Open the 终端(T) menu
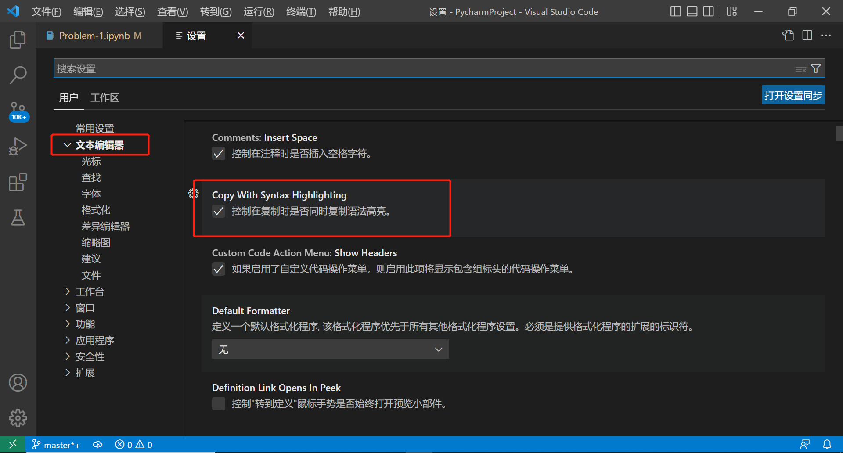This screenshot has height=453, width=843. [301, 12]
